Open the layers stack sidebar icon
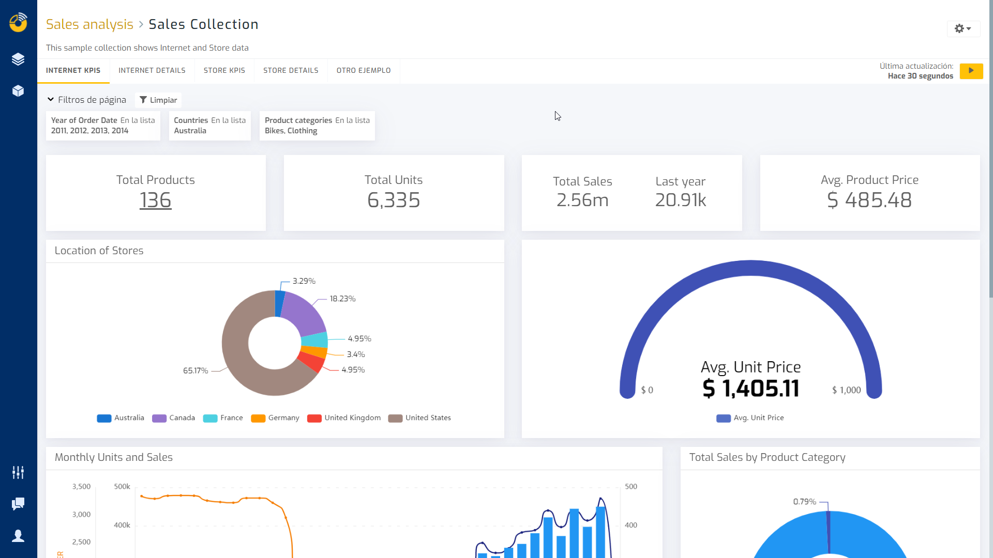This screenshot has width=993, height=558. 18,59
